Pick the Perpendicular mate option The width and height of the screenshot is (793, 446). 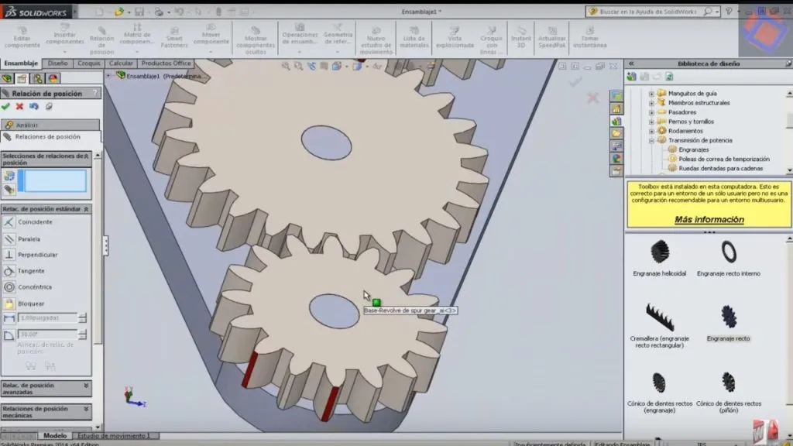coord(9,255)
